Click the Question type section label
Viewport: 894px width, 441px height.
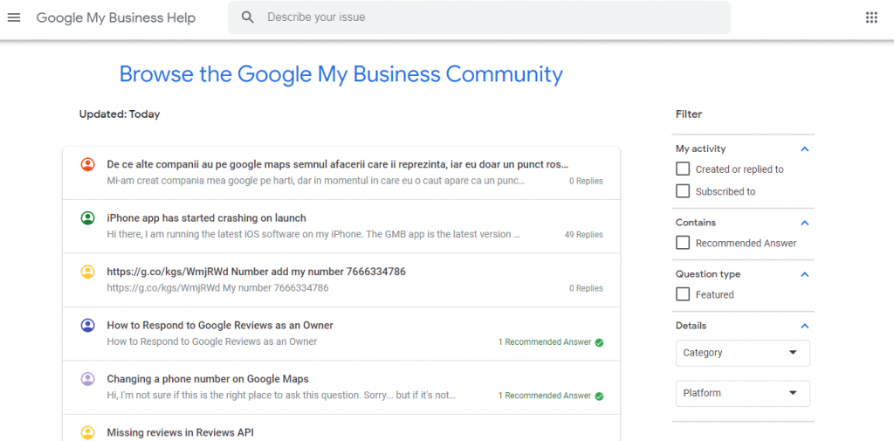[708, 274]
